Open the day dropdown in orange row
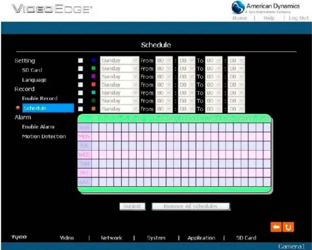This screenshot has width=312, height=250. pos(119,109)
